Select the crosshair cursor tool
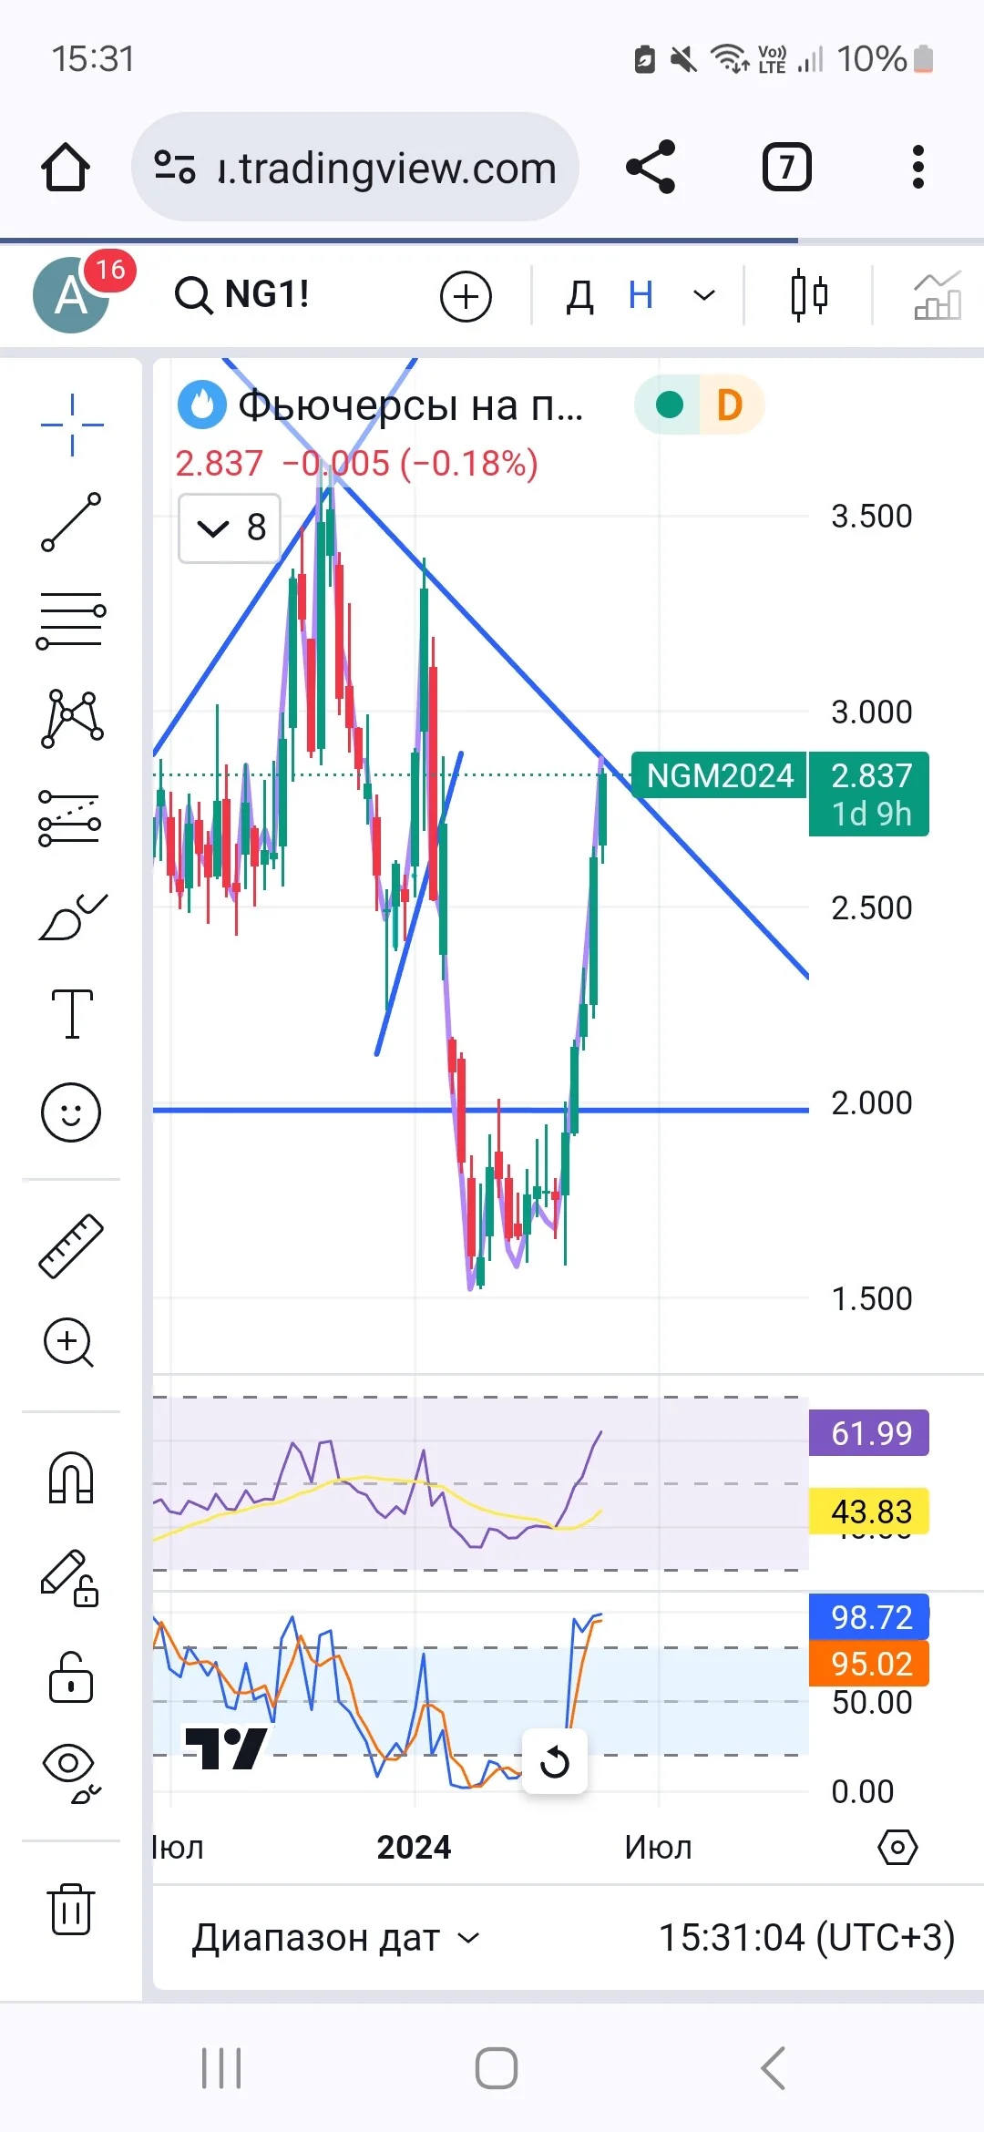Image resolution: width=984 pixels, height=2132 pixels. pyautogui.click(x=72, y=425)
